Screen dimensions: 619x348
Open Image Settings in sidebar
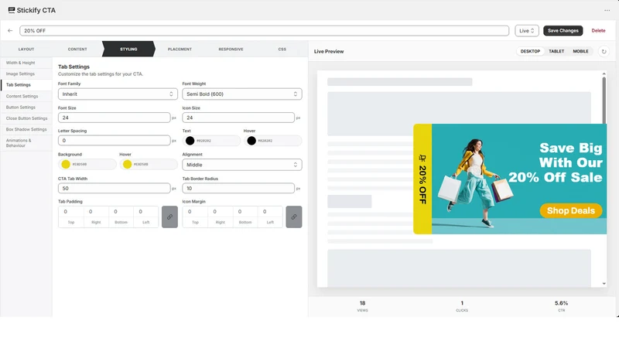point(26,73)
